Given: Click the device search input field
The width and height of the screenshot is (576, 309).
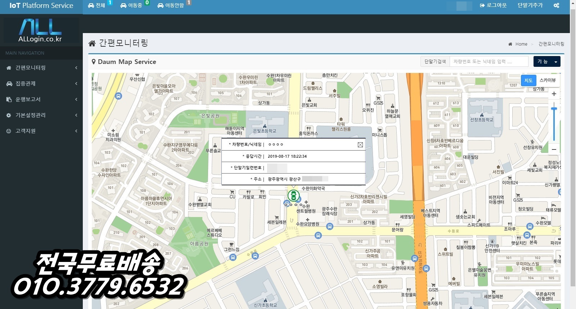Looking at the screenshot, I should pyautogui.click(x=489, y=61).
